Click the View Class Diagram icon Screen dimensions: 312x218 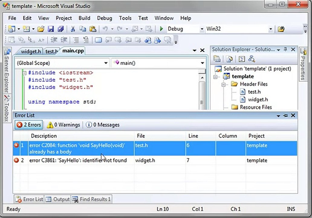coord(252,59)
